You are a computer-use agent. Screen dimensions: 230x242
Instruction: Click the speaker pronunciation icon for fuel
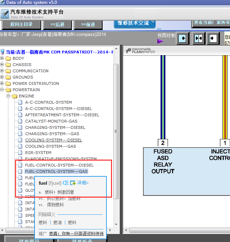tap(66, 183)
